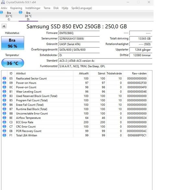Click the blue status orb for drive C:
The width and height of the screenshot is (195, 190).
pyautogui.click(x=1, y=12)
